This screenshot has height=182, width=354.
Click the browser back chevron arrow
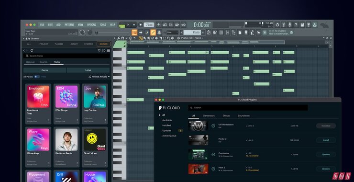[24, 50]
